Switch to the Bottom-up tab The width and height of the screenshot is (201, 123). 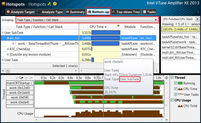98,12
